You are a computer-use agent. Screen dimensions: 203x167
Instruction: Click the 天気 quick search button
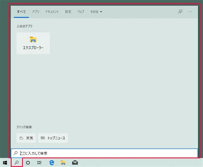coord(26,138)
